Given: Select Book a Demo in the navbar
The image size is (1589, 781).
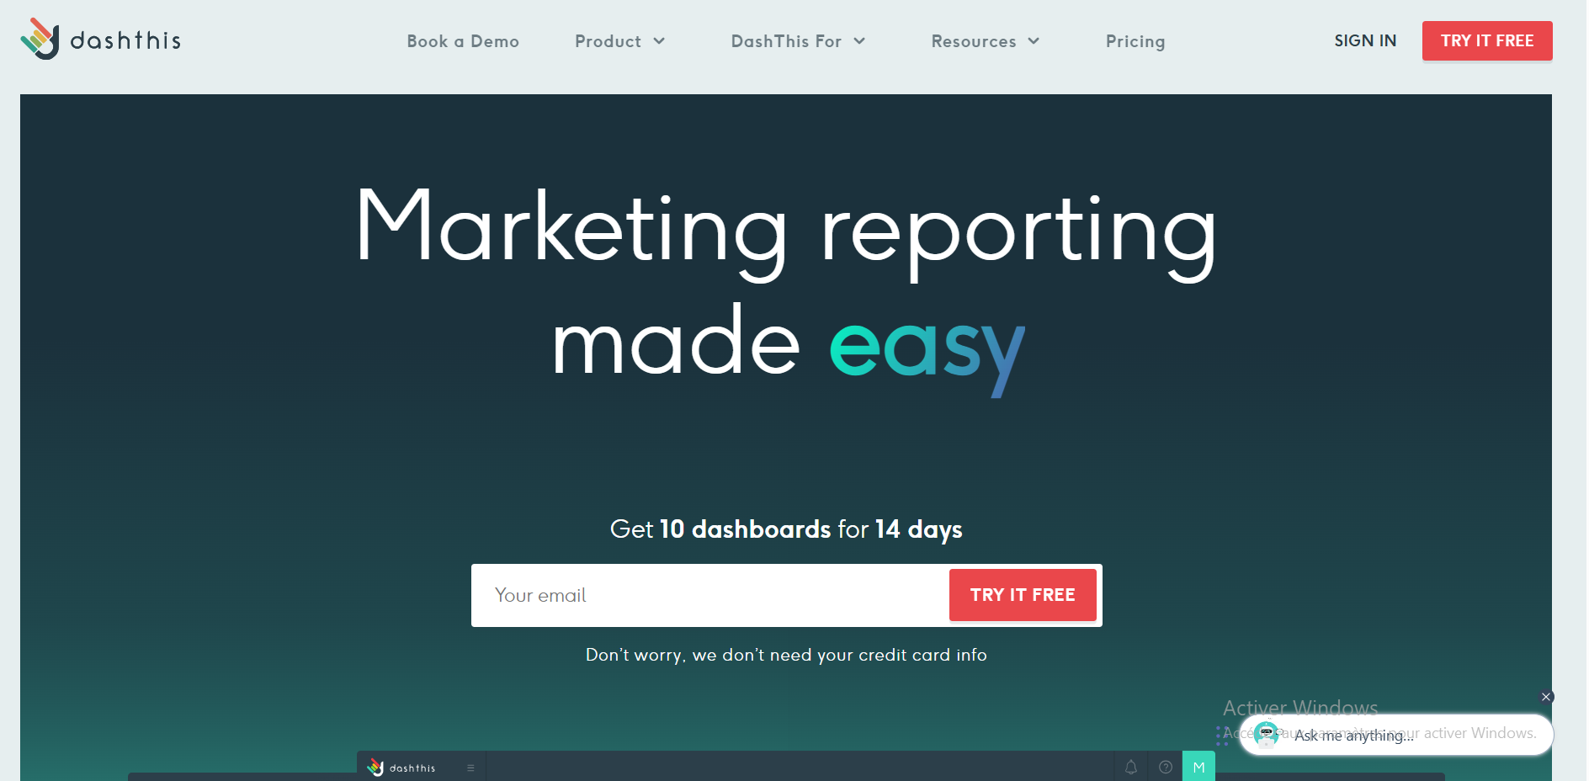Looking at the screenshot, I should click(463, 40).
